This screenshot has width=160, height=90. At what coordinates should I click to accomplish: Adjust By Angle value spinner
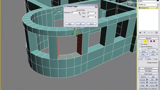[x=157, y=49]
